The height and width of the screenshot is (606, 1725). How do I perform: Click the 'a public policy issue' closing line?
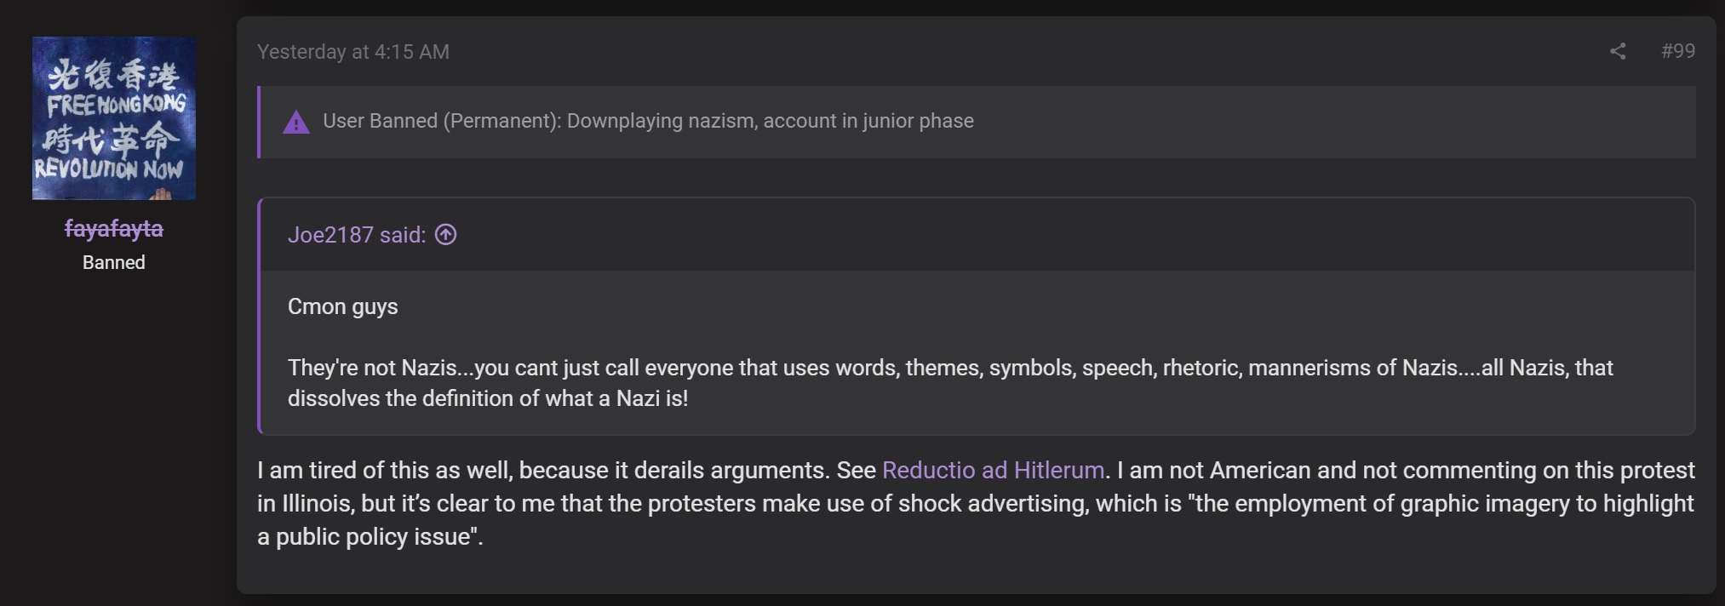tap(370, 536)
